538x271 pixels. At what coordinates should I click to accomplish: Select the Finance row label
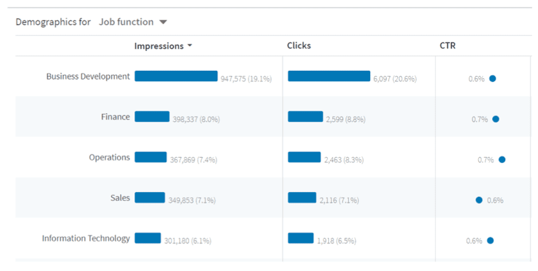pyautogui.click(x=115, y=117)
